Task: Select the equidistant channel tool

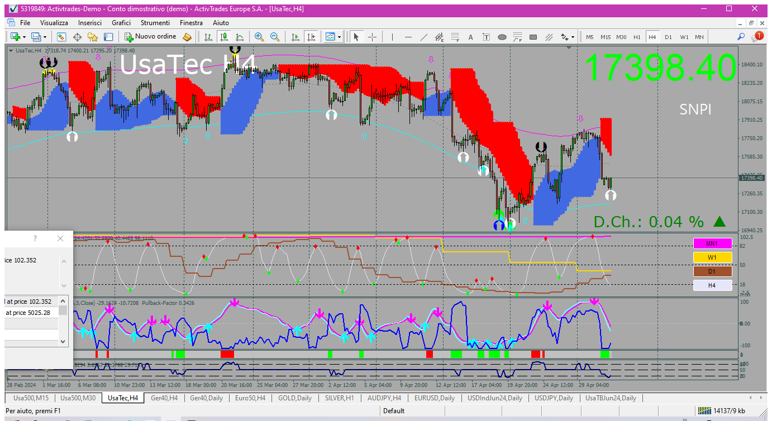Action: point(439,37)
